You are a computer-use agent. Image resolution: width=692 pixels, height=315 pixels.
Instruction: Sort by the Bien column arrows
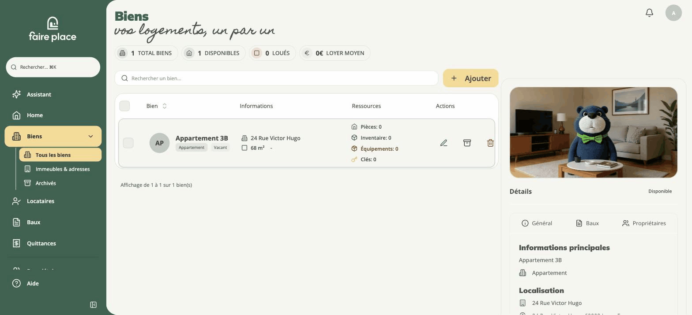(x=165, y=106)
